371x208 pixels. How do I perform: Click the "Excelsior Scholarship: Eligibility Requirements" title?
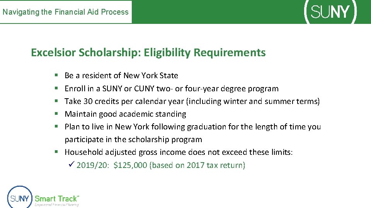148,52
